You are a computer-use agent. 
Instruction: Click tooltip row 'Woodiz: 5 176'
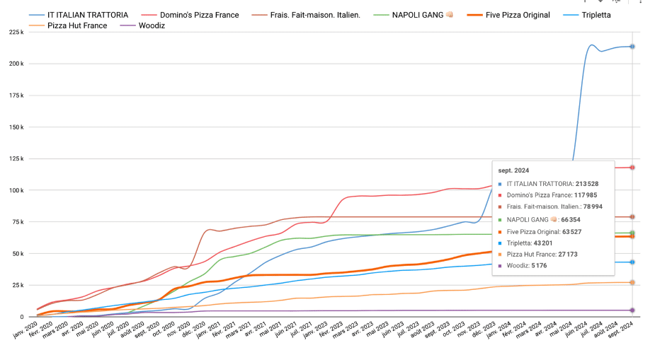(522, 265)
